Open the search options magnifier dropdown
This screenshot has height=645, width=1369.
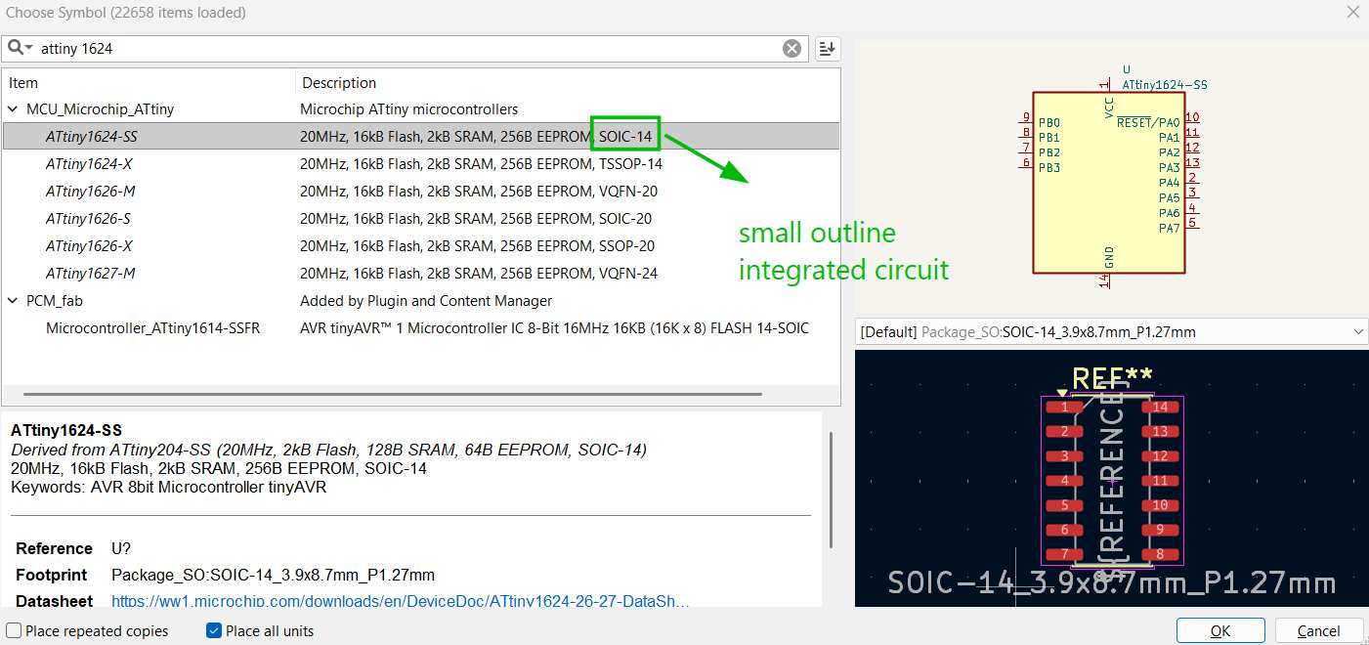(x=21, y=48)
